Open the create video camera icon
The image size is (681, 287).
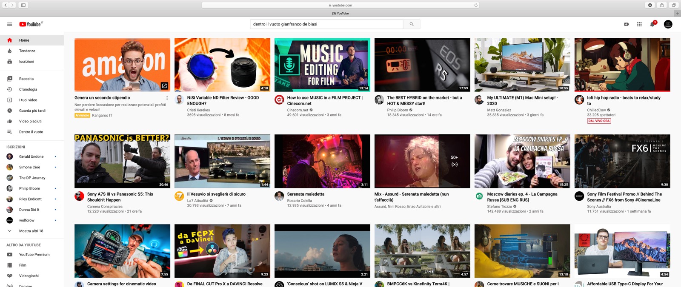coord(627,24)
